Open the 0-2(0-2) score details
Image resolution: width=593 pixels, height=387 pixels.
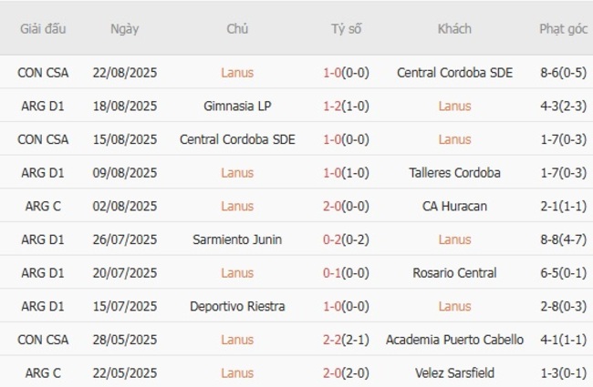[x=346, y=239]
